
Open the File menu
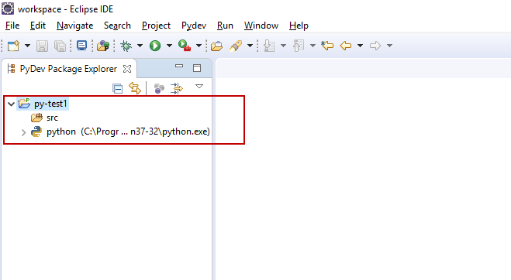click(x=12, y=26)
